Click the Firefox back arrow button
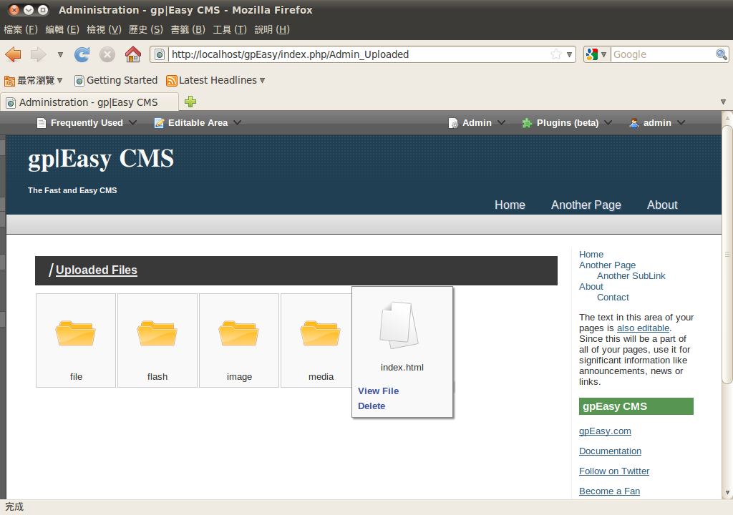This screenshot has height=515, width=733. pyautogui.click(x=13, y=54)
